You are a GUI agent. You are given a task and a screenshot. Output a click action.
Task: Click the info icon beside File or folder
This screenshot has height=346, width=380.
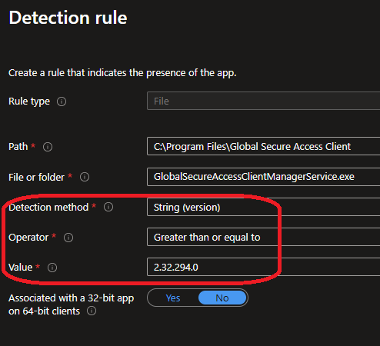click(85, 177)
